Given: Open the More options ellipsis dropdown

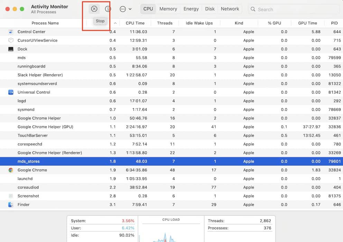Looking at the screenshot, I should [x=124, y=9].
